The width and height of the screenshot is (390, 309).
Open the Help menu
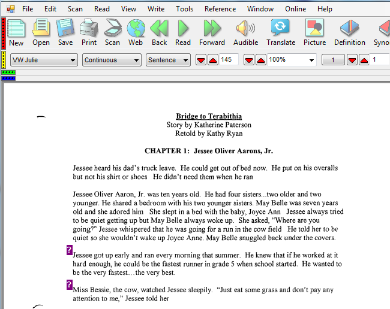coord(325,9)
